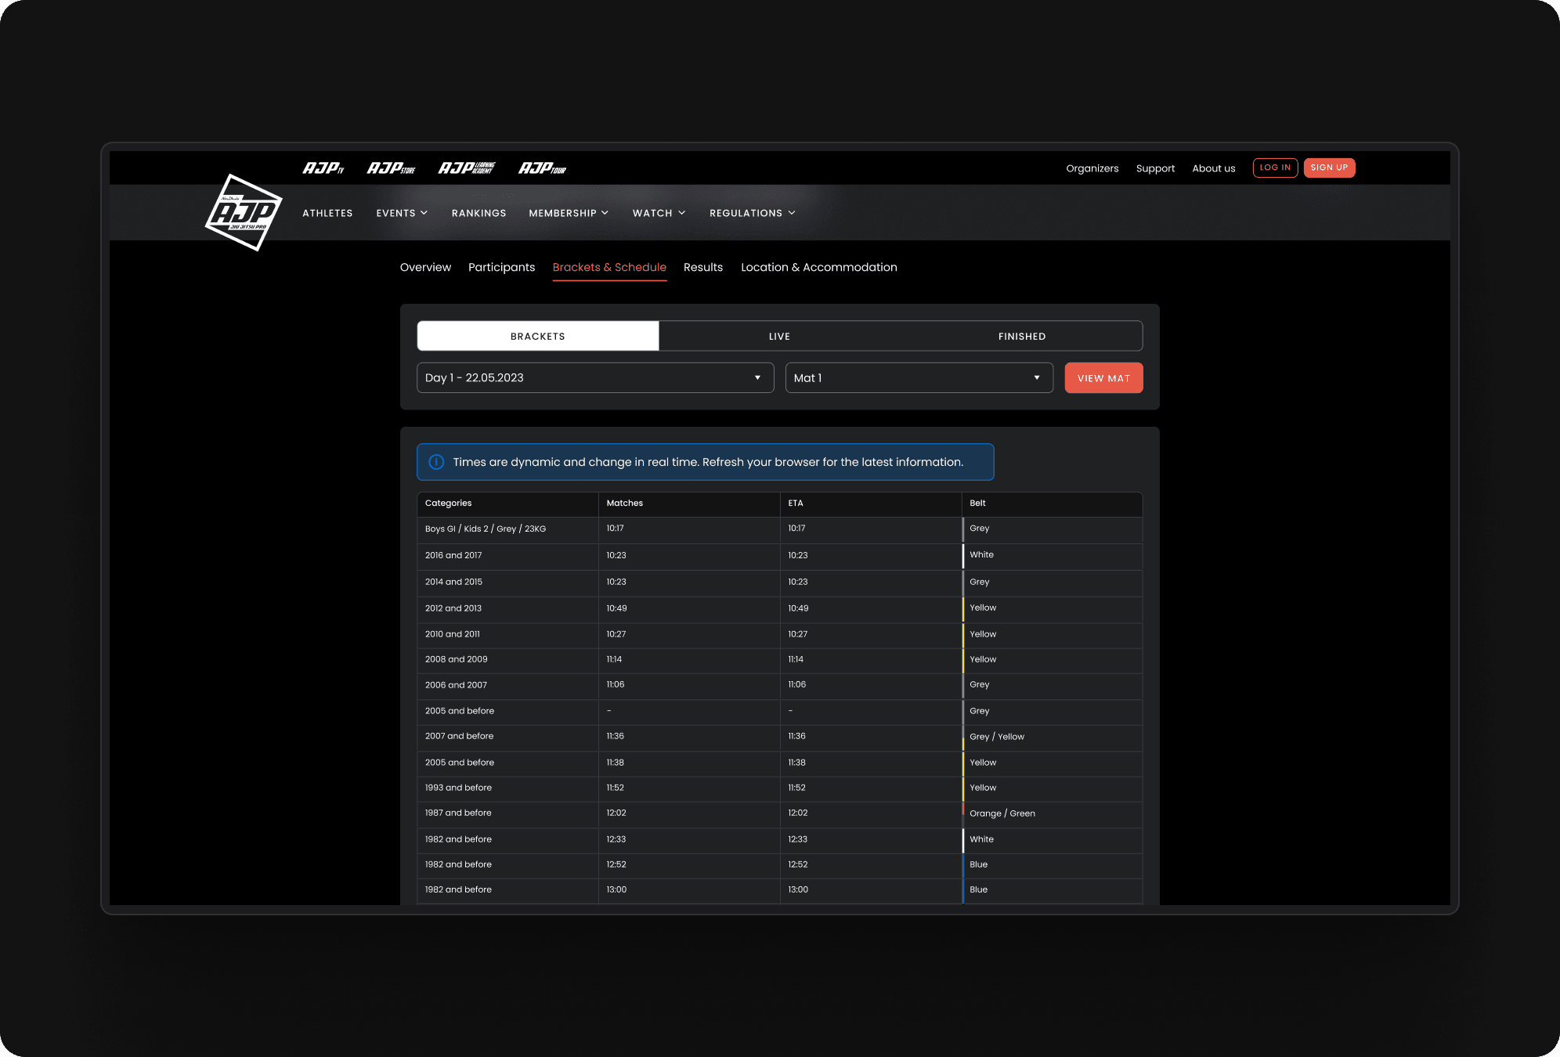1560x1057 pixels.
Task: Open the Day 1 - 22.05.2023 date selector
Action: pos(595,377)
